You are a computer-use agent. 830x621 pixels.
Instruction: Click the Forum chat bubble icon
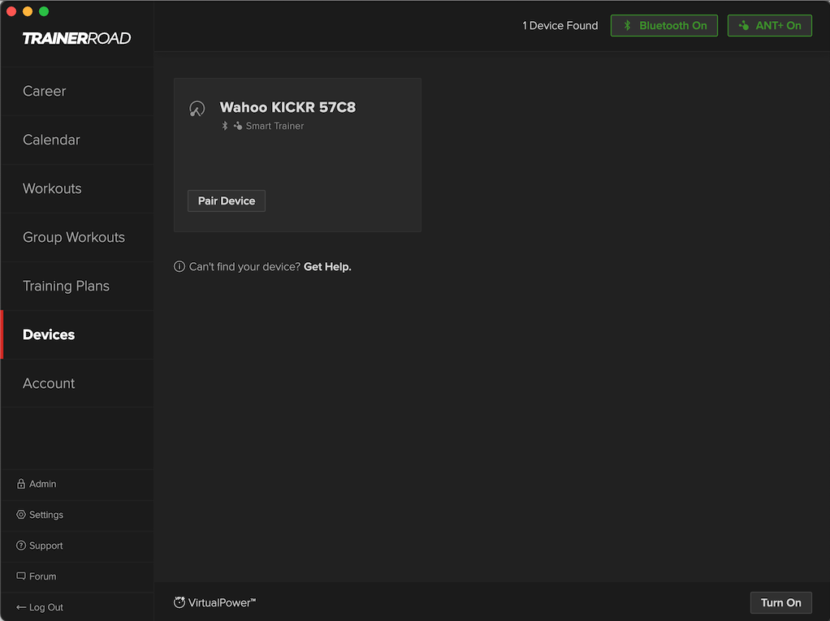(21, 576)
